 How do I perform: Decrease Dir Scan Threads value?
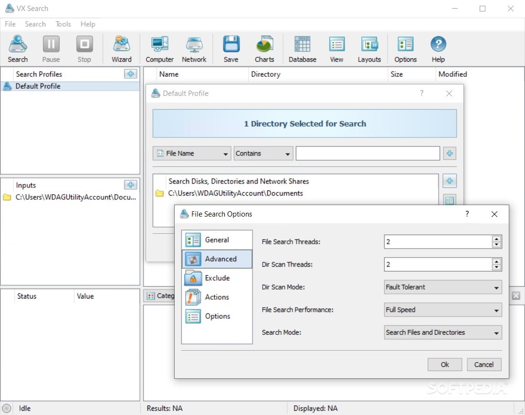click(x=496, y=268)
